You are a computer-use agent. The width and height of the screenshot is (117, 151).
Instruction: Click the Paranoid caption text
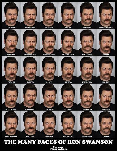(x=49, y=136)
